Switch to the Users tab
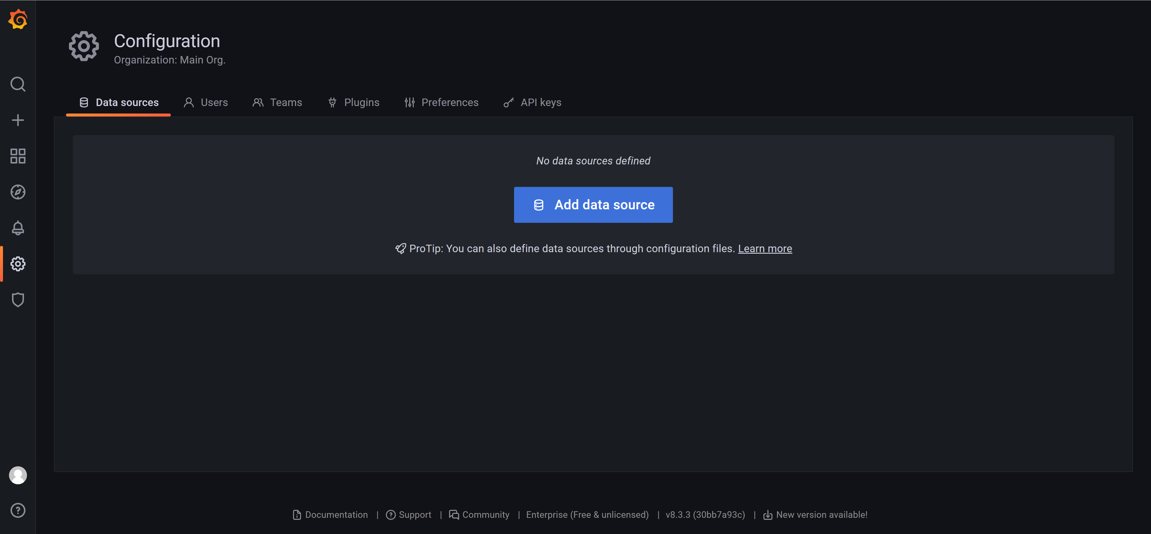This screenshot has width=1151, height=534. coord(206,103)
